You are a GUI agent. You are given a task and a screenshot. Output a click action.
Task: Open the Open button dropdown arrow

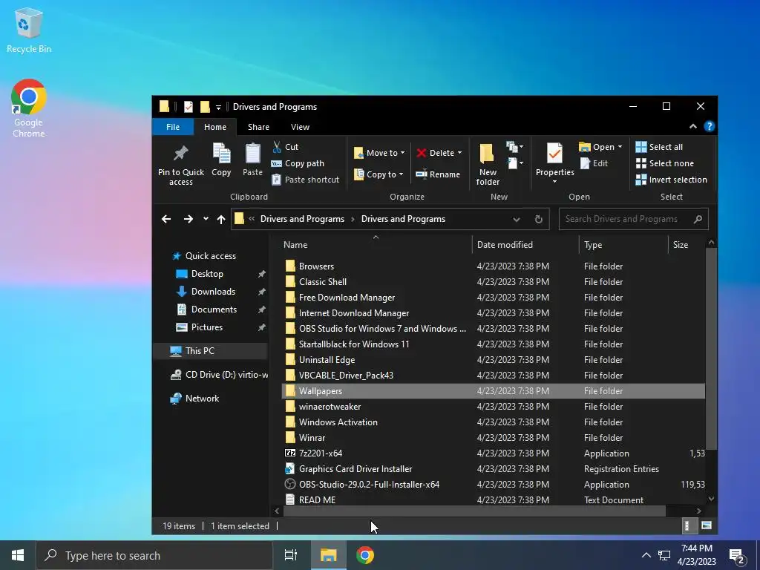coord(620,147)
